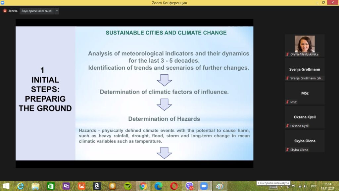The width and height of the screenshot is (339, 191).
Task: Select Olena Maslyukivska's video thumbnail
Action: (305, 43)
